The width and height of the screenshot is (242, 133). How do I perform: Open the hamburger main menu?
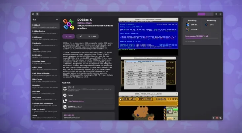coord(216,14)
